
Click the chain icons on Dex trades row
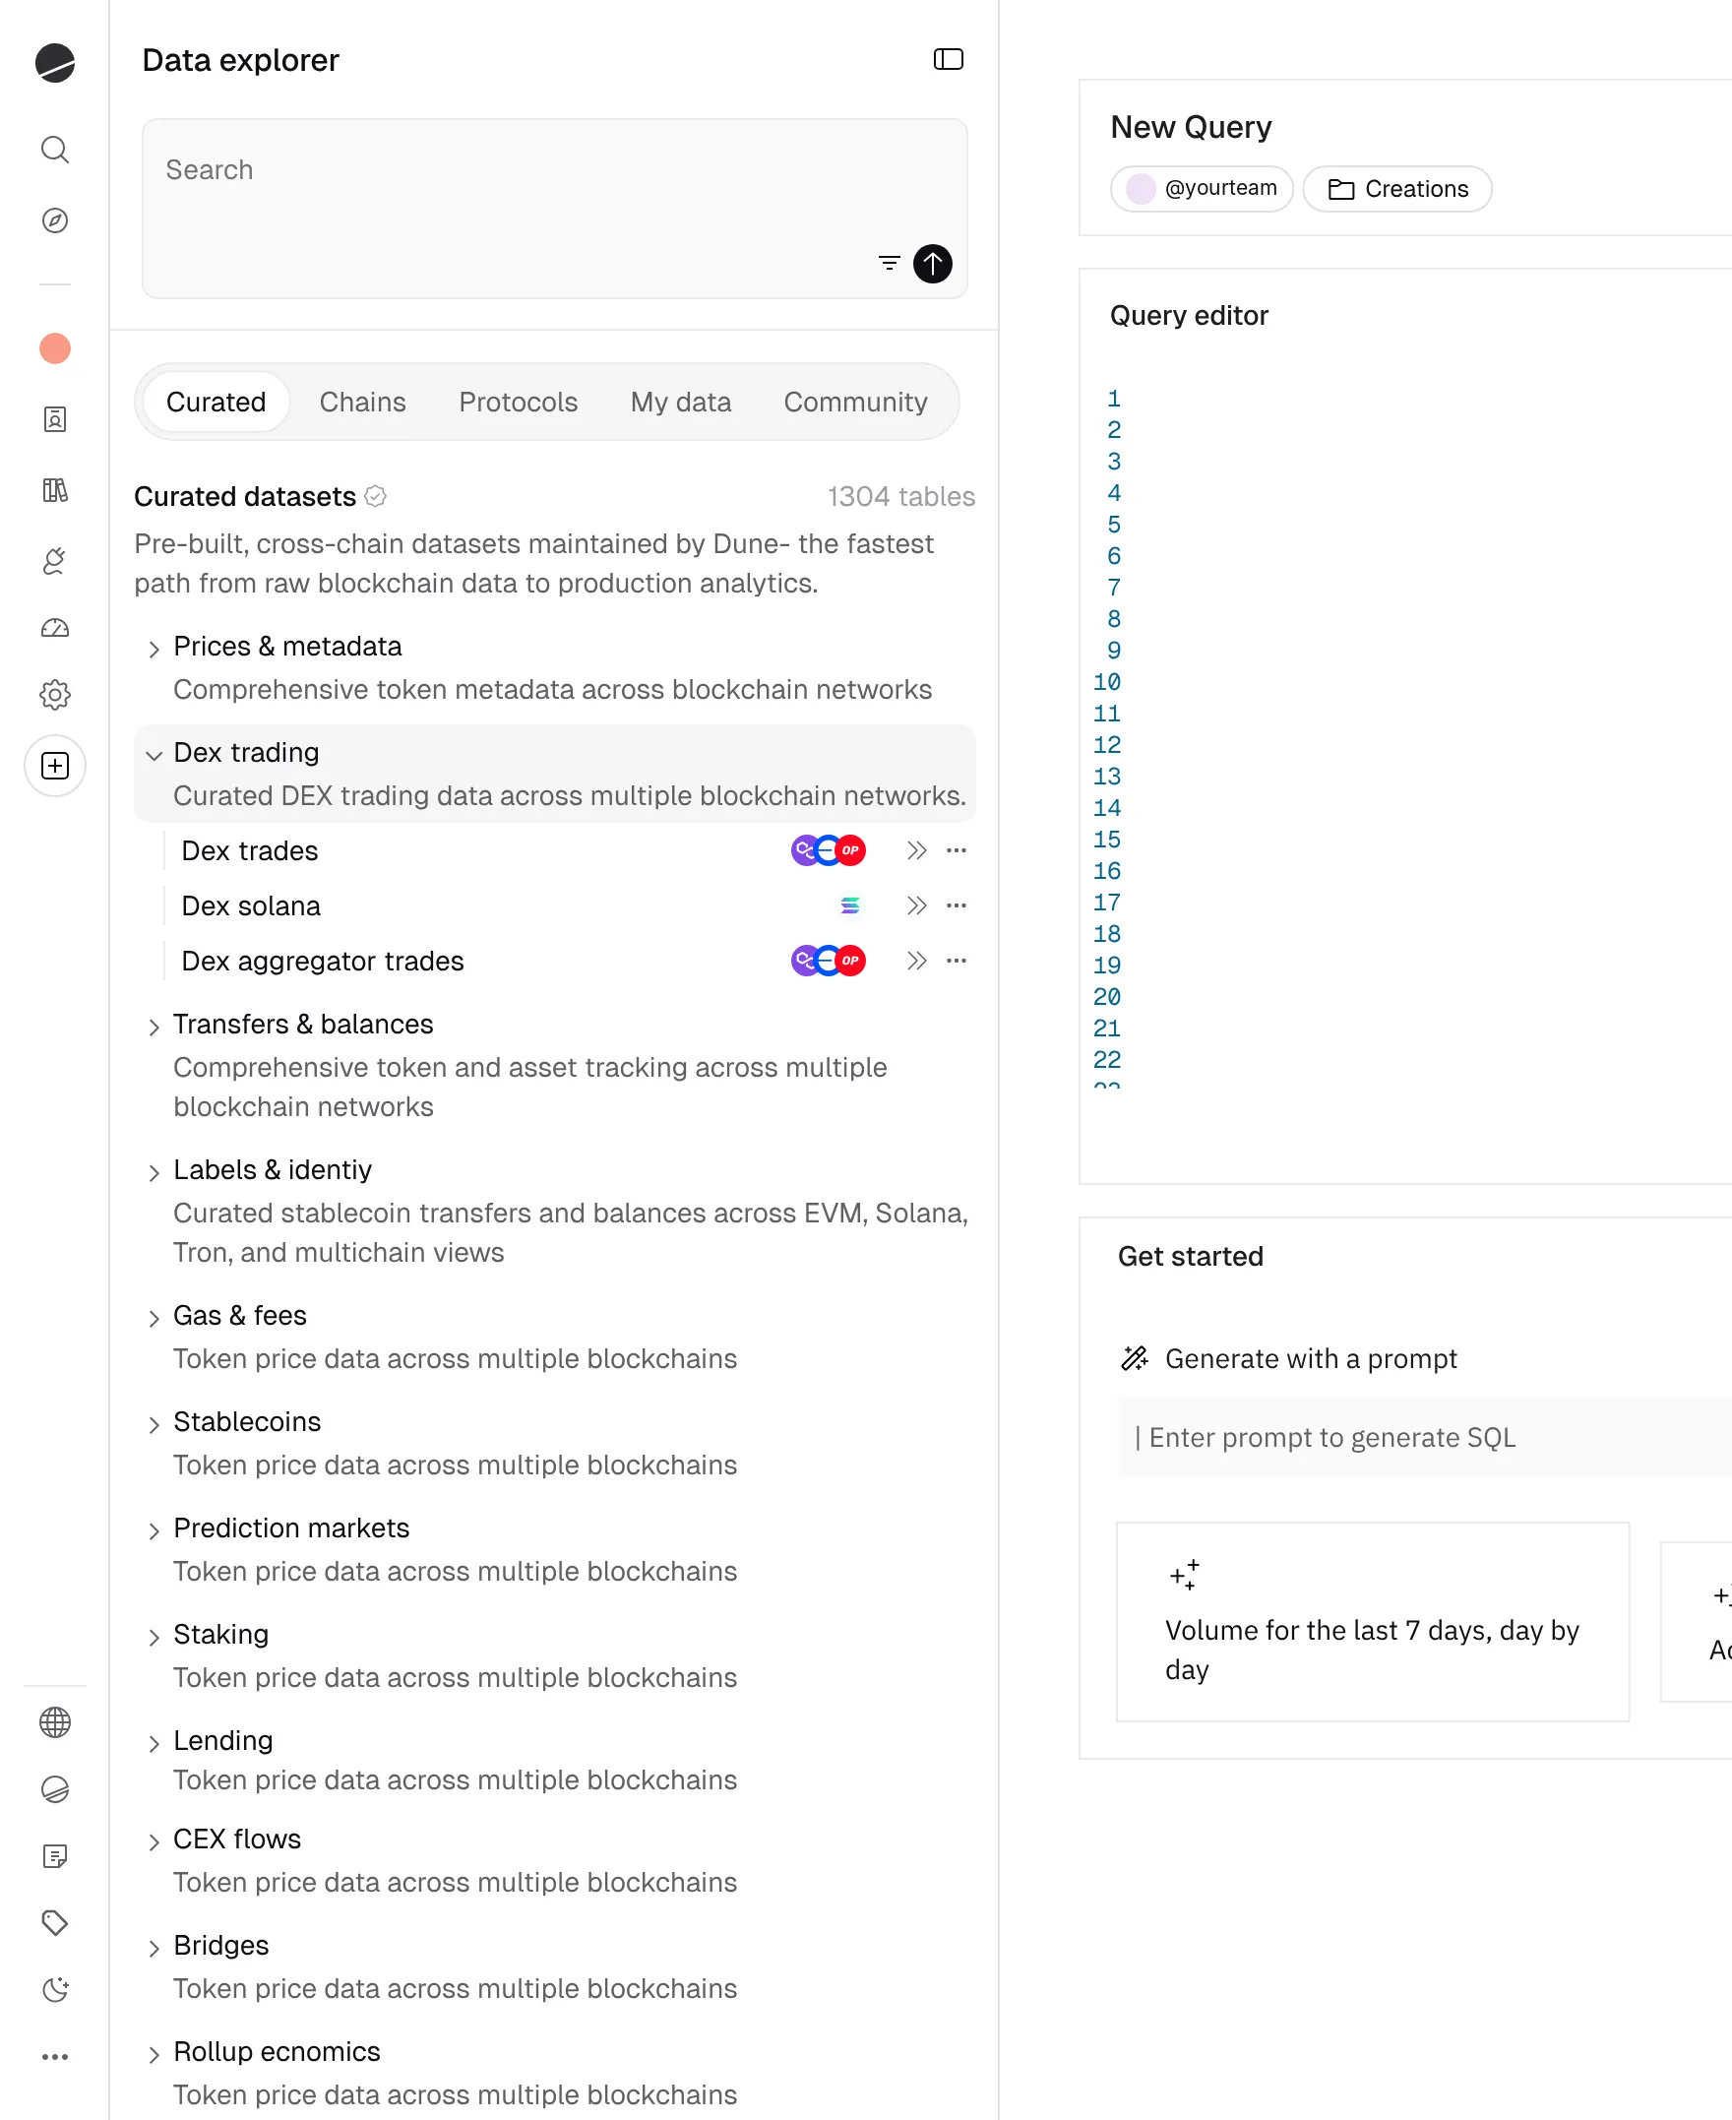(x=828, y=851)
